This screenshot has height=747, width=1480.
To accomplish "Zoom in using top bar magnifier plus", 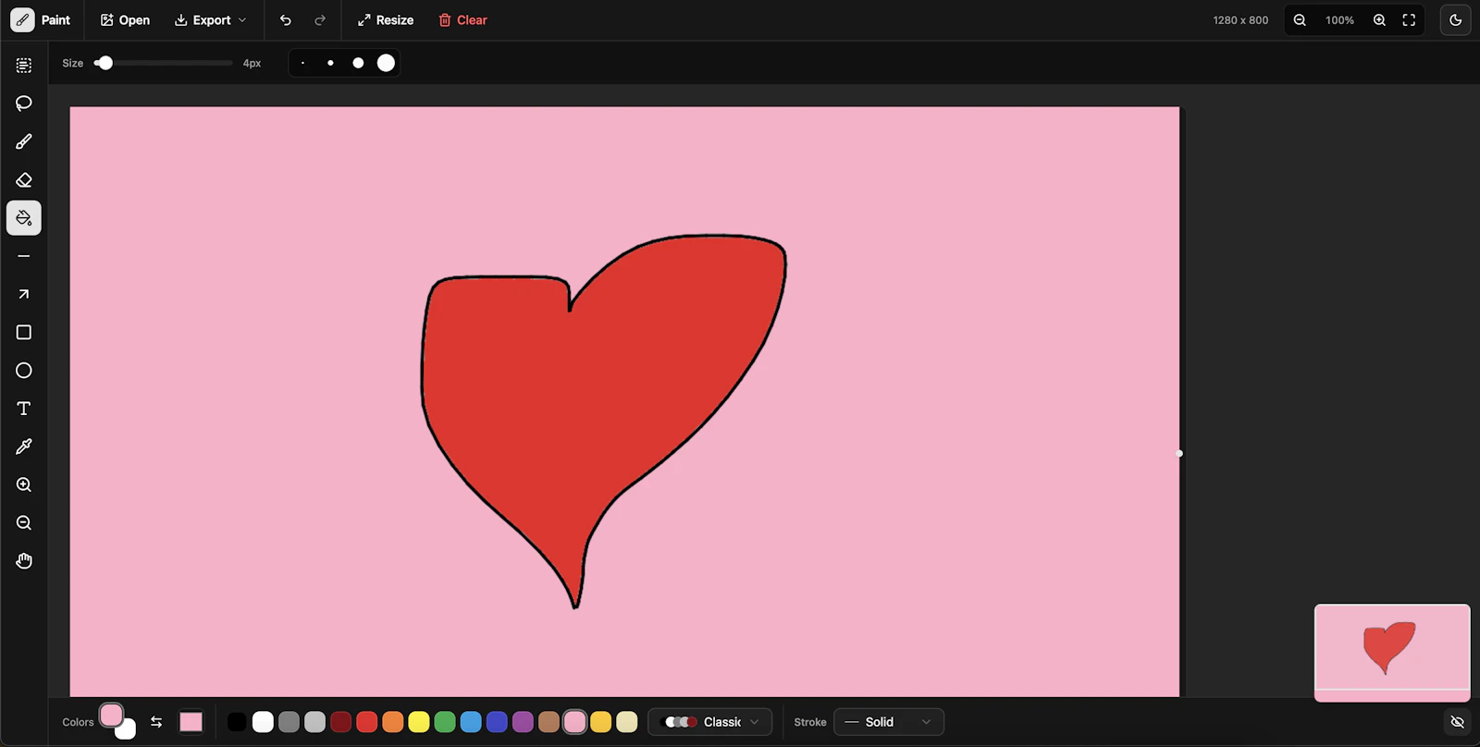I will [x=1379, y=20].
